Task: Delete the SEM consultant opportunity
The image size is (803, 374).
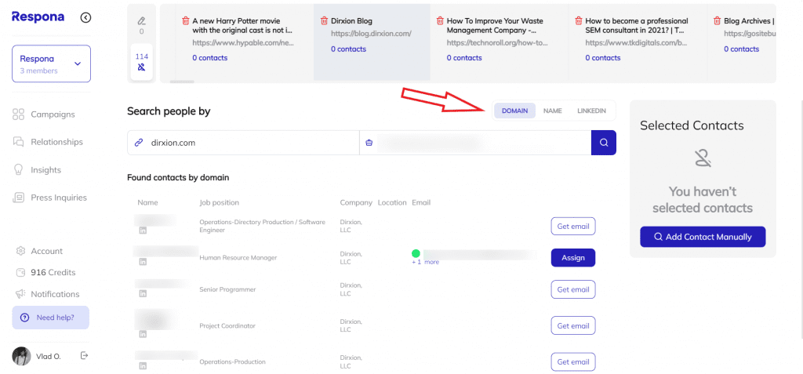Action: pyautogui.click(x=578, y=21)
